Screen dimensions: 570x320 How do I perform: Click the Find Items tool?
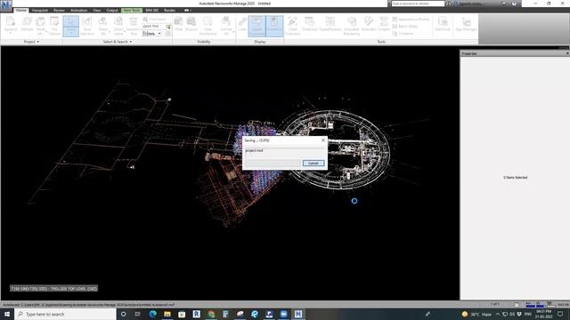pyautogui.click(x=154, y=20)
